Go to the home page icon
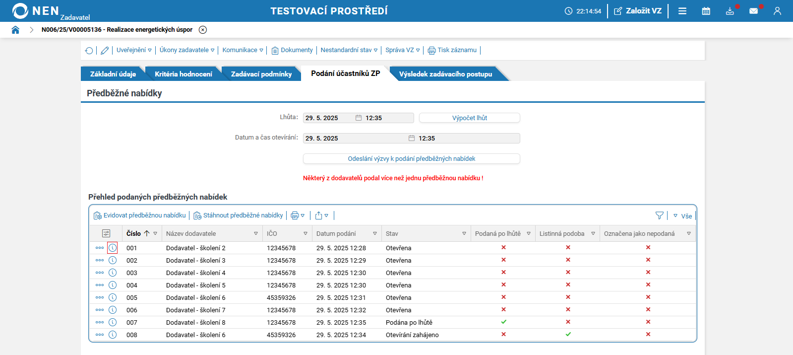 [15, 30]
